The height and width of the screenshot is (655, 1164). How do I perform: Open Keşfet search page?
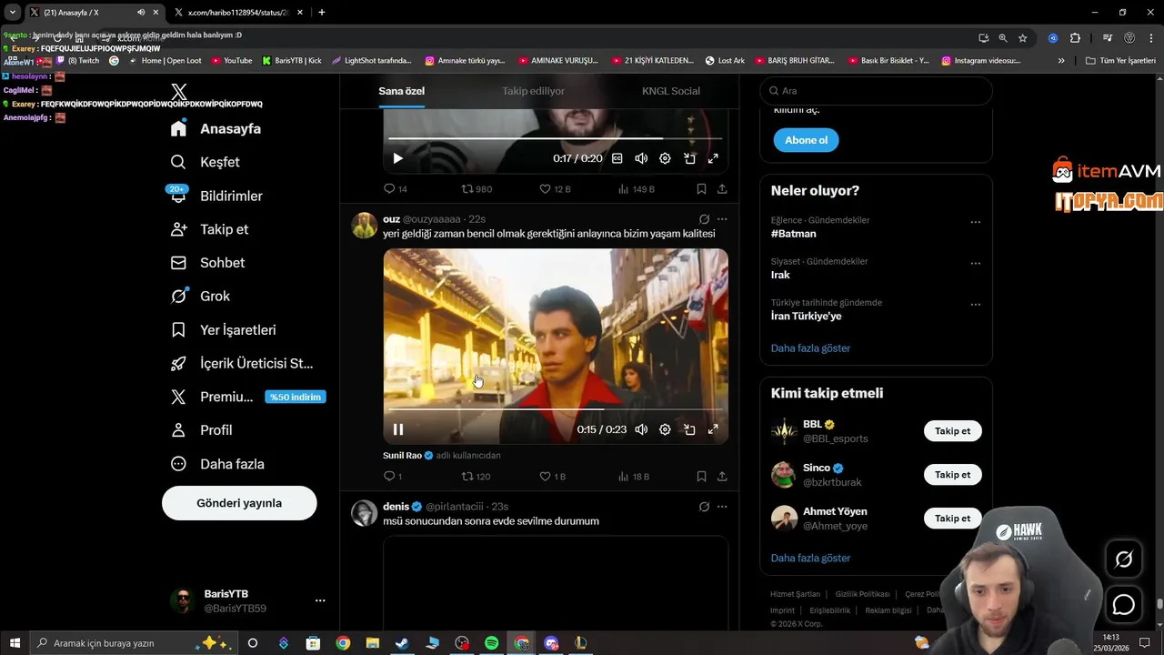[x=206, y=162]
